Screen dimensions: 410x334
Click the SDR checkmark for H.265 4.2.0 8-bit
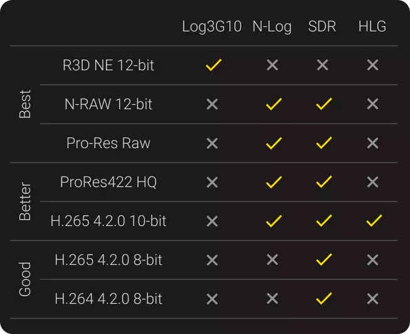[323, 260]
